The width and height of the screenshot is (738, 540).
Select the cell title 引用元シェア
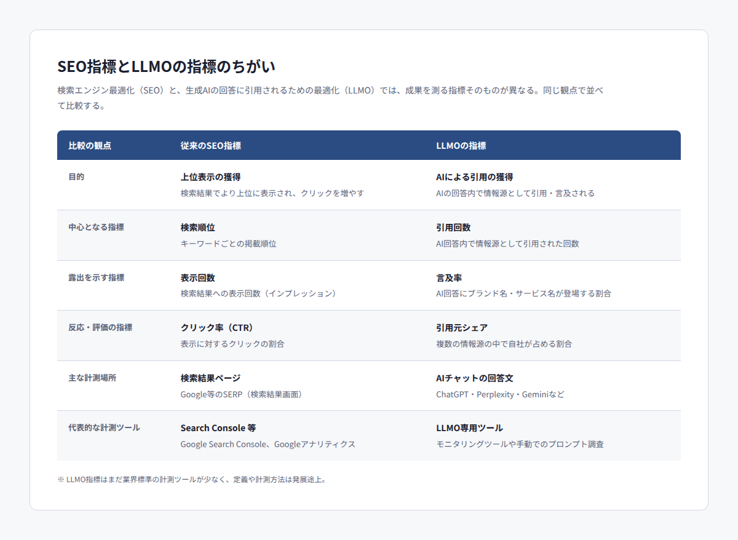pos(462,328)
